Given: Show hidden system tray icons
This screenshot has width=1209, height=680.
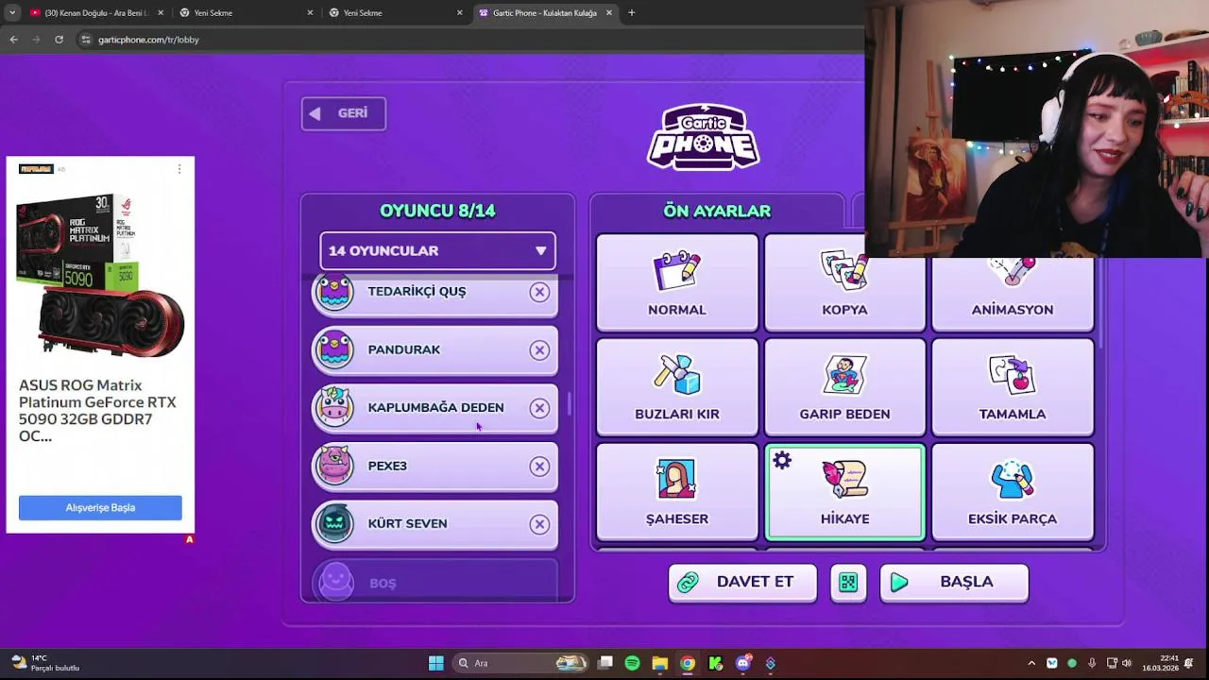Looking at the screenshot, I should (1031, 663).
